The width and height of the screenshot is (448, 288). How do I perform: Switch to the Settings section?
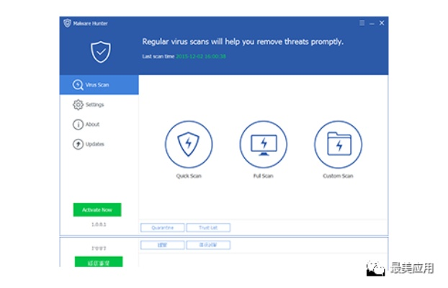pos(95,105)
